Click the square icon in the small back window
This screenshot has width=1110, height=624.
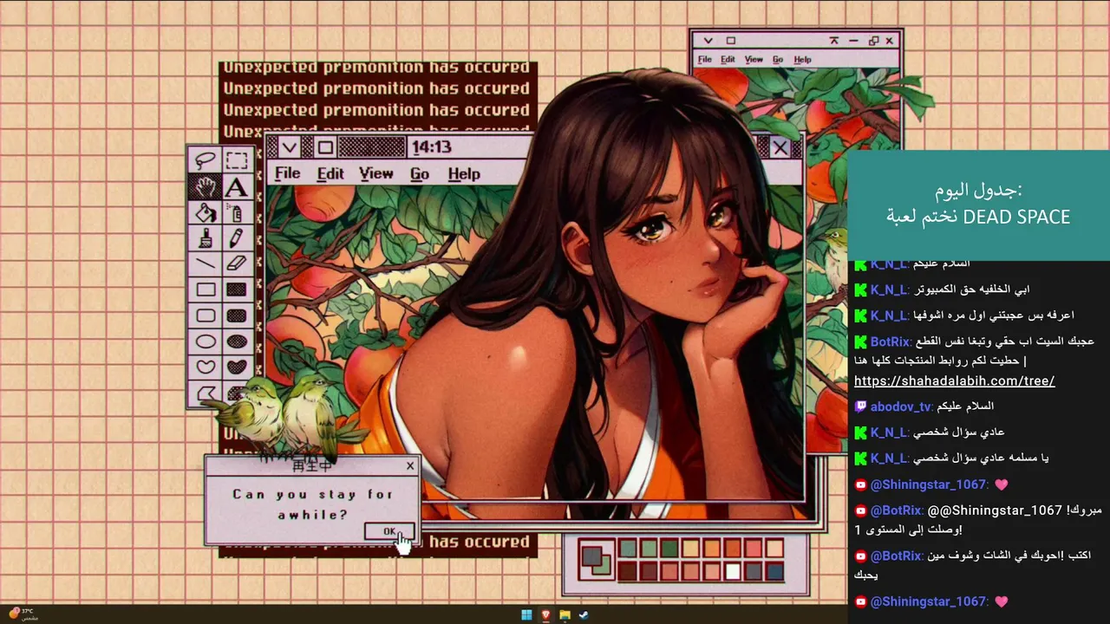pos(730,41)
